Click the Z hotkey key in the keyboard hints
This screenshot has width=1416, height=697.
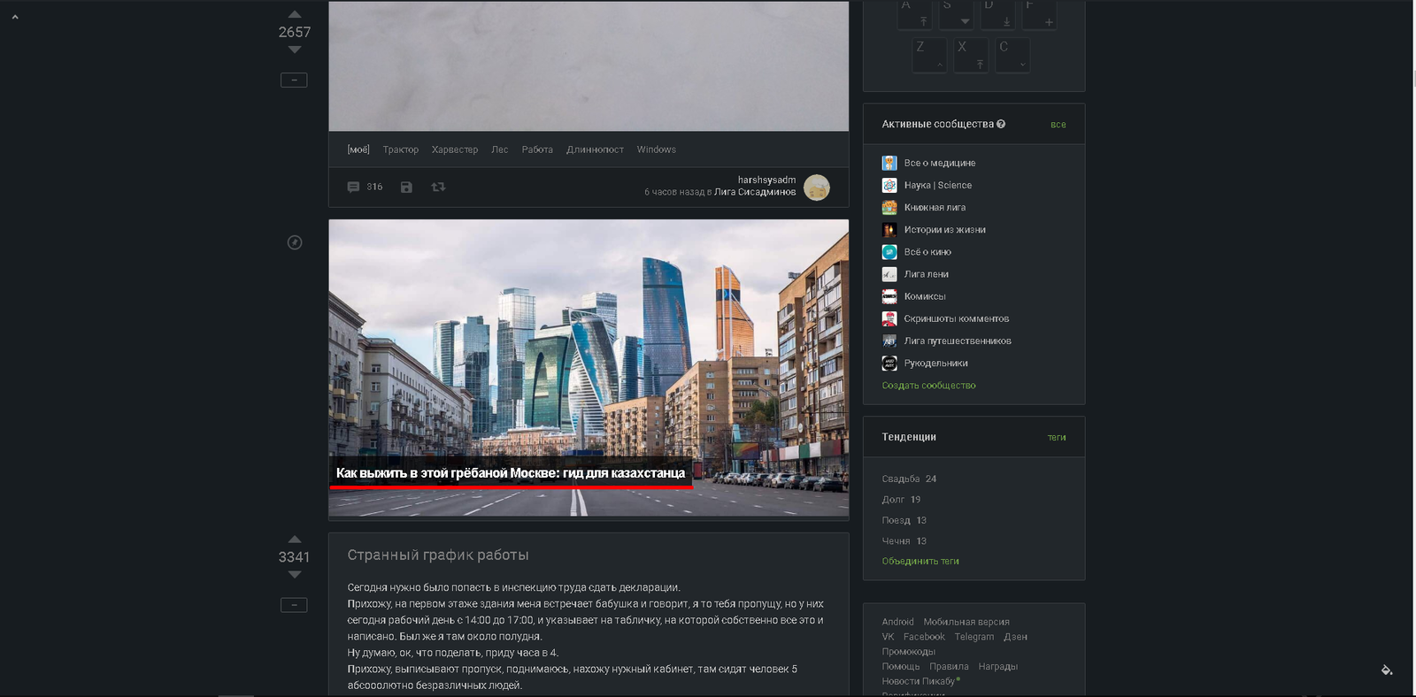pyautogui.click(x=929, y=55)
